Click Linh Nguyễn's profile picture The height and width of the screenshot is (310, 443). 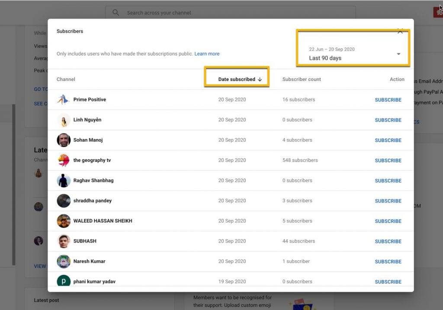63,120
